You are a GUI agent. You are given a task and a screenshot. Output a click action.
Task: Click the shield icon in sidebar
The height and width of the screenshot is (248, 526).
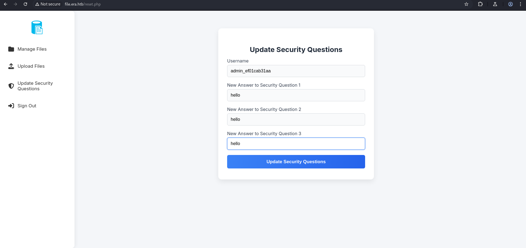pyautogui.click(x=11, y=86)
